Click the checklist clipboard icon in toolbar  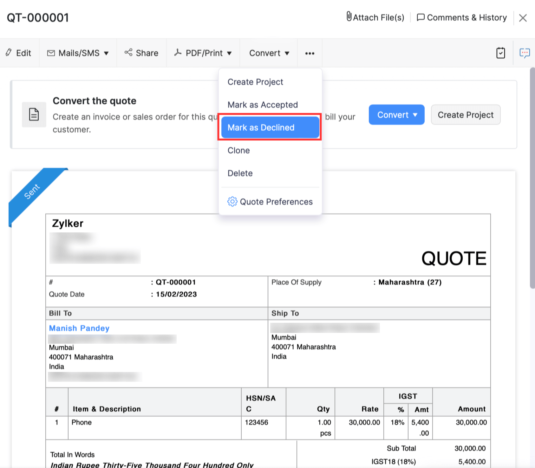coord(500,53)
